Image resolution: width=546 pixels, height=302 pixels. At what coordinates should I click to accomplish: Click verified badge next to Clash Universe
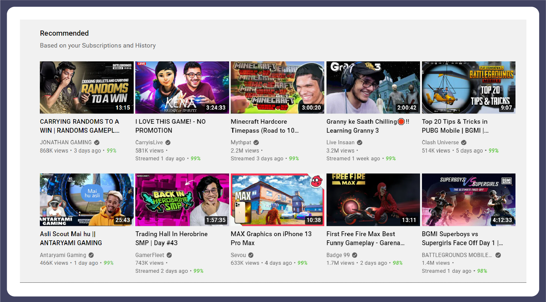[464, 142]
